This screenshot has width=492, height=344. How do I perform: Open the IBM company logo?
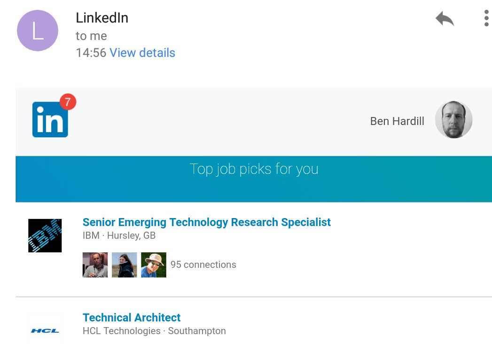45,235
